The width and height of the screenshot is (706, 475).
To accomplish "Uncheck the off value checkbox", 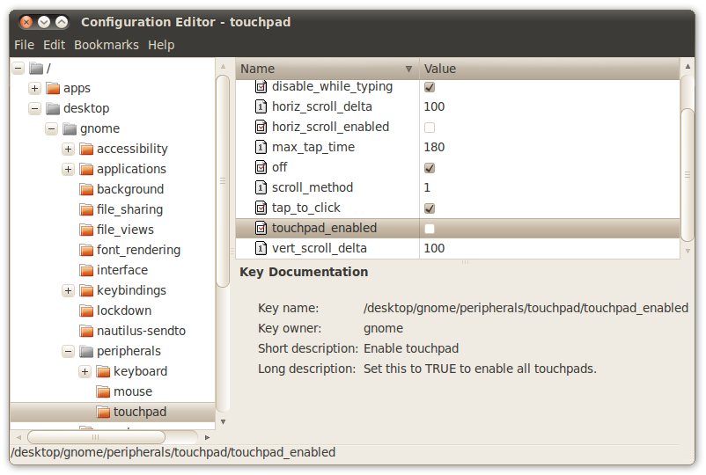I will click(430, 168).
